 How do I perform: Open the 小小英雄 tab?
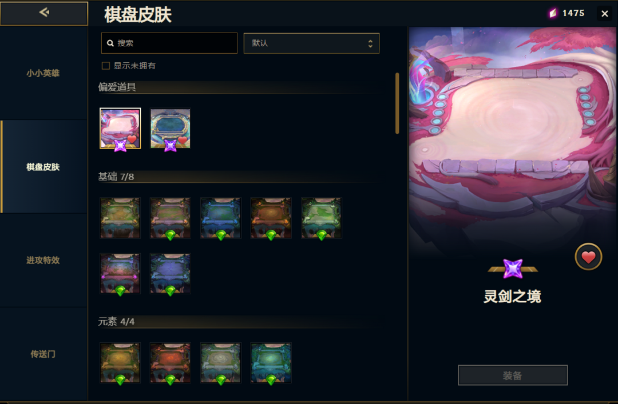coord(43,73)
